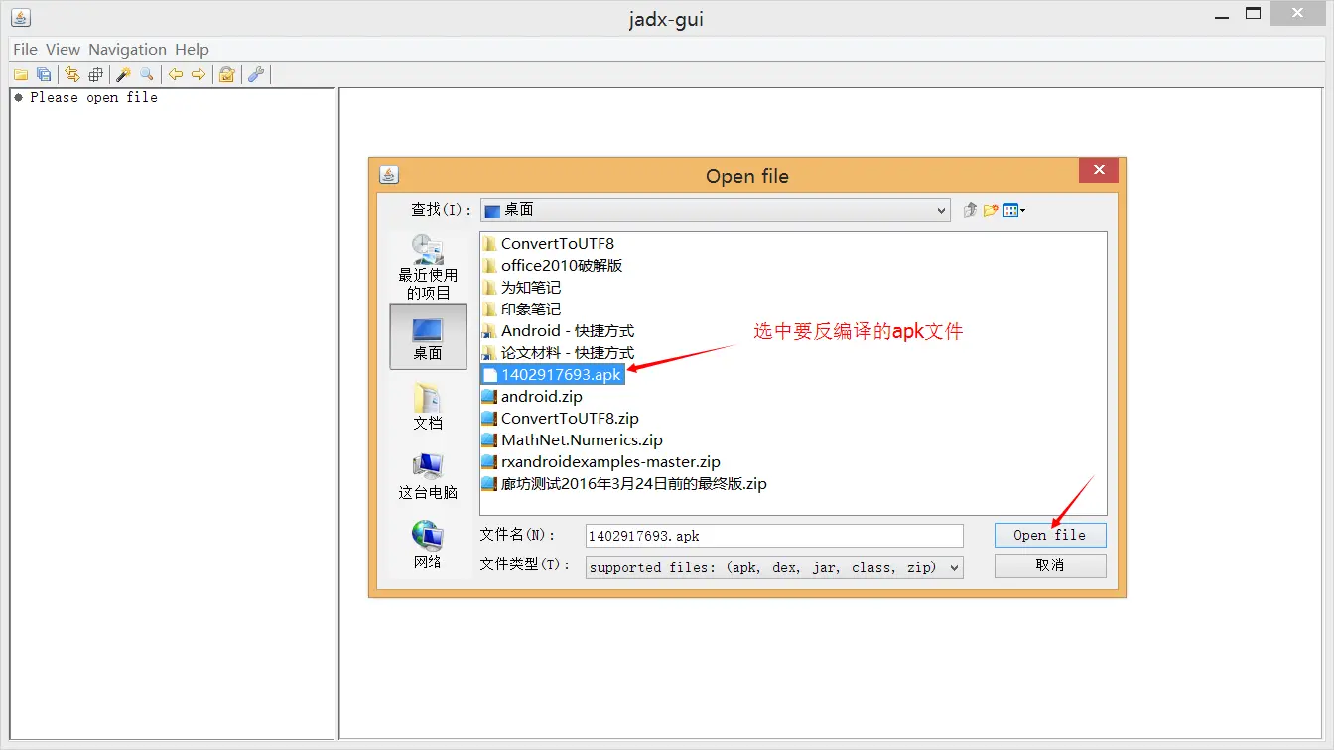This screenshot has width=1334, height=750.
Task: Click the yellow forward arrow icon
Action: tap(199, 74)
